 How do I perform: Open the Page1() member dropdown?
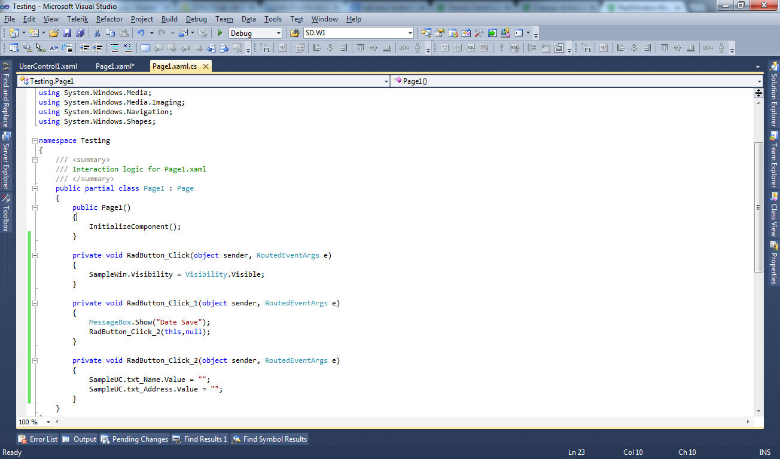click(759, 81)
